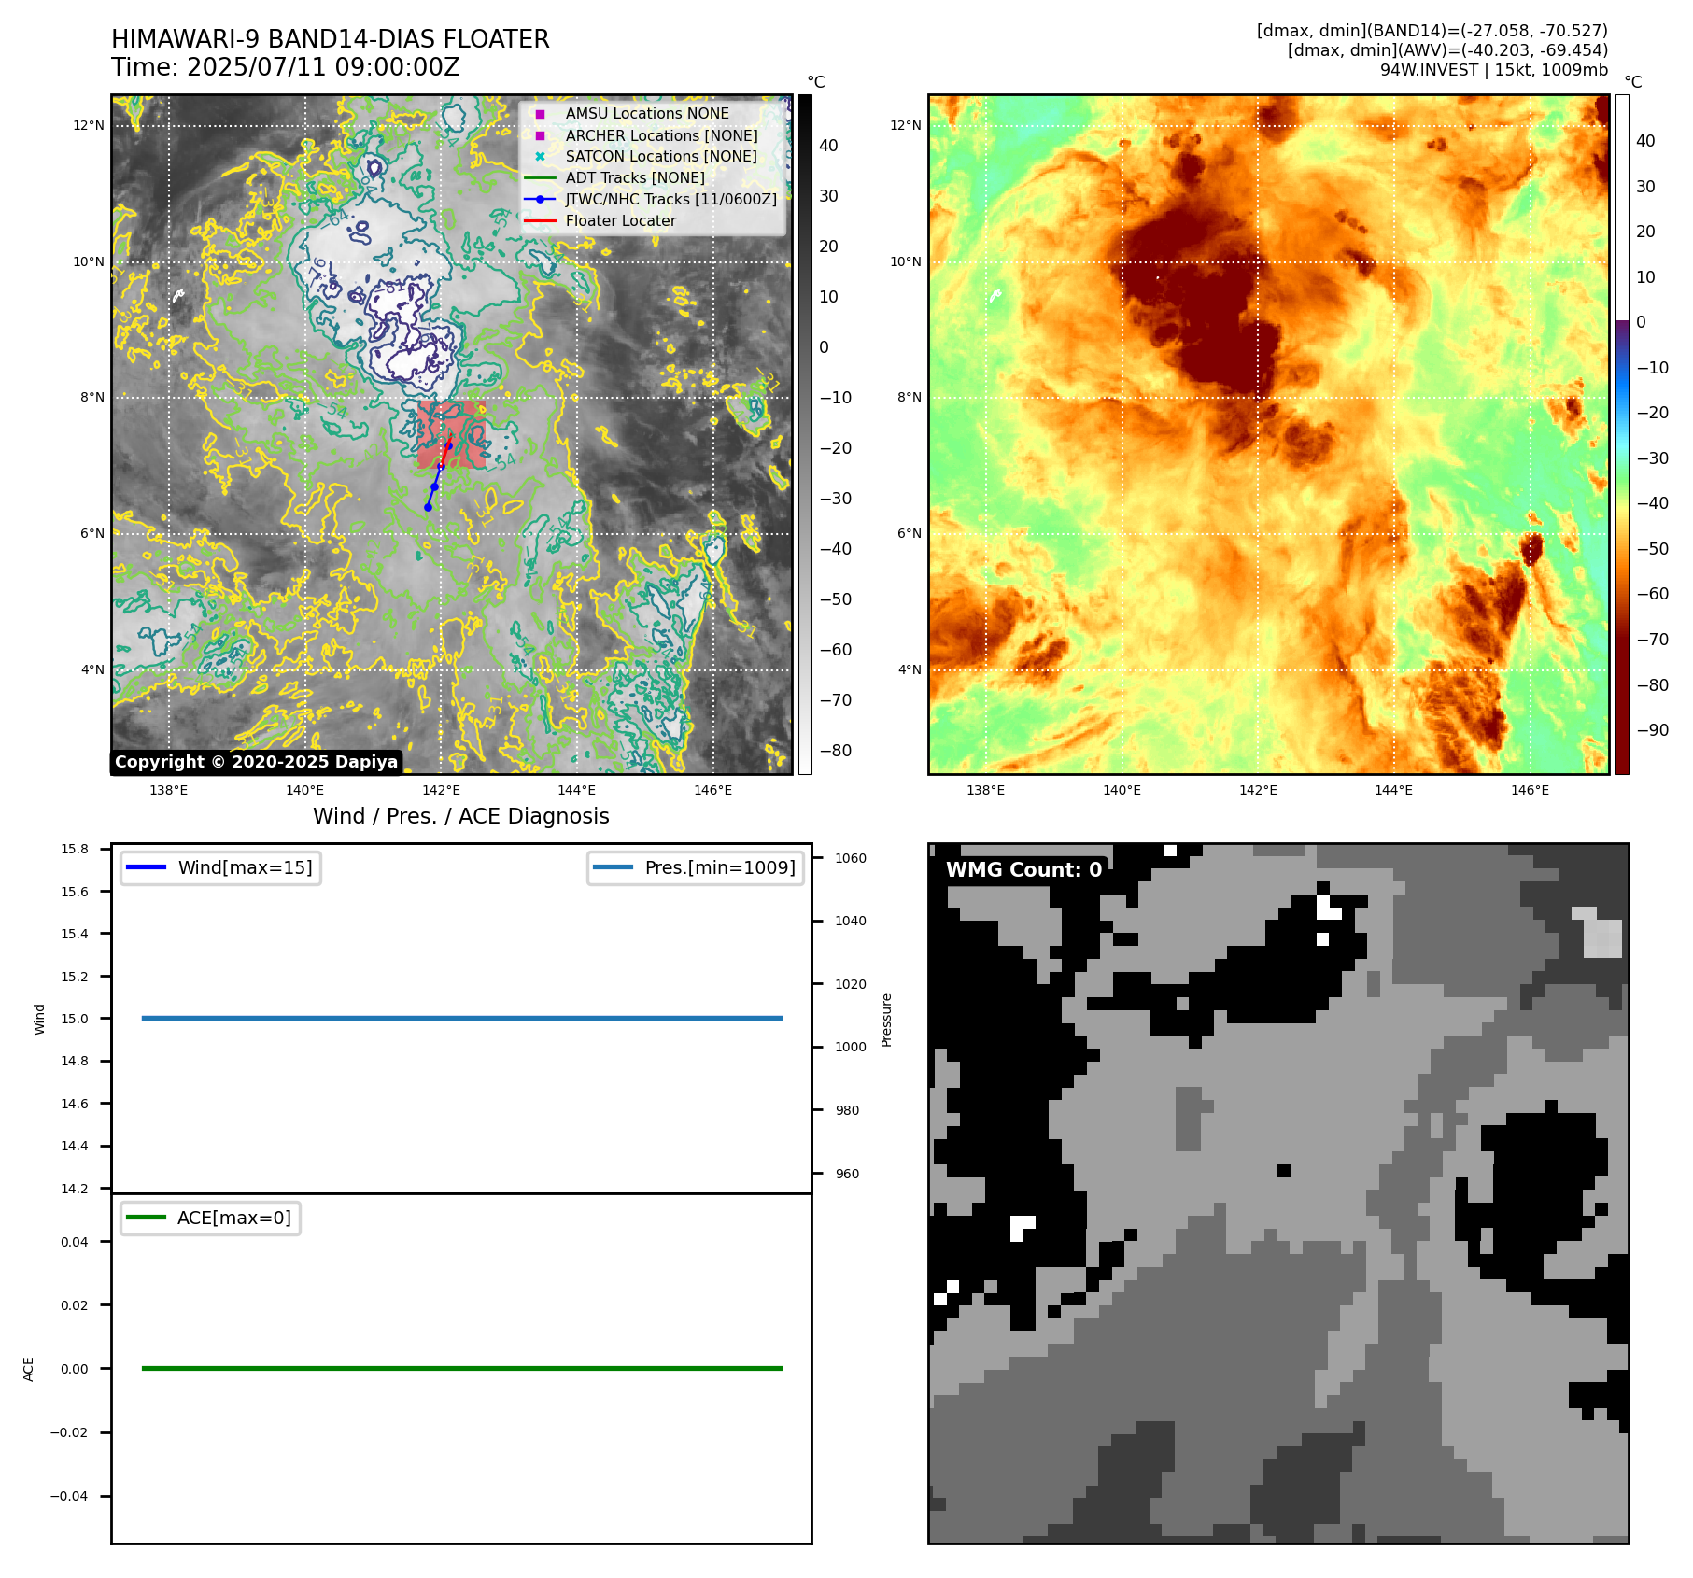
Task: Click the 15.0 tick on the Wind axis
Action: coord(75,1019)
